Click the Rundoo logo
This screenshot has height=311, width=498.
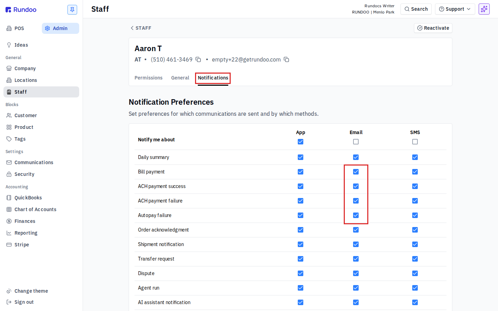click(21, 10)
